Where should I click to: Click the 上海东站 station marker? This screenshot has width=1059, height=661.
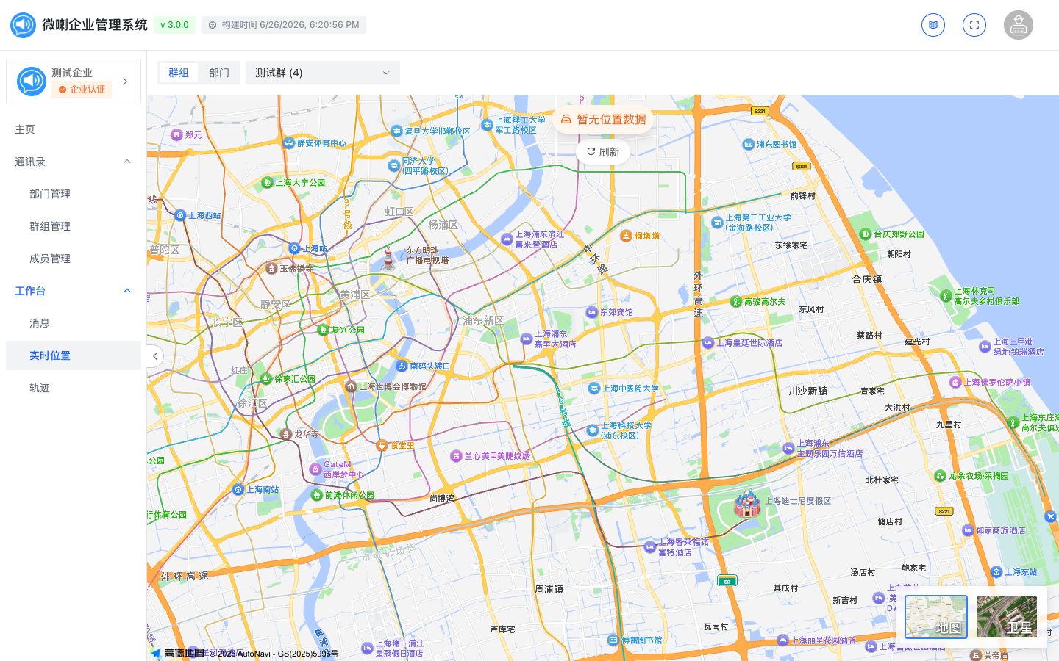coord(996,572)
